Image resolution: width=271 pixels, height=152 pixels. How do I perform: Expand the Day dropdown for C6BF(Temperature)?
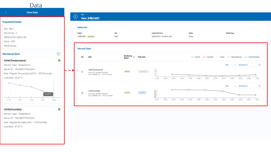(230, 65)
